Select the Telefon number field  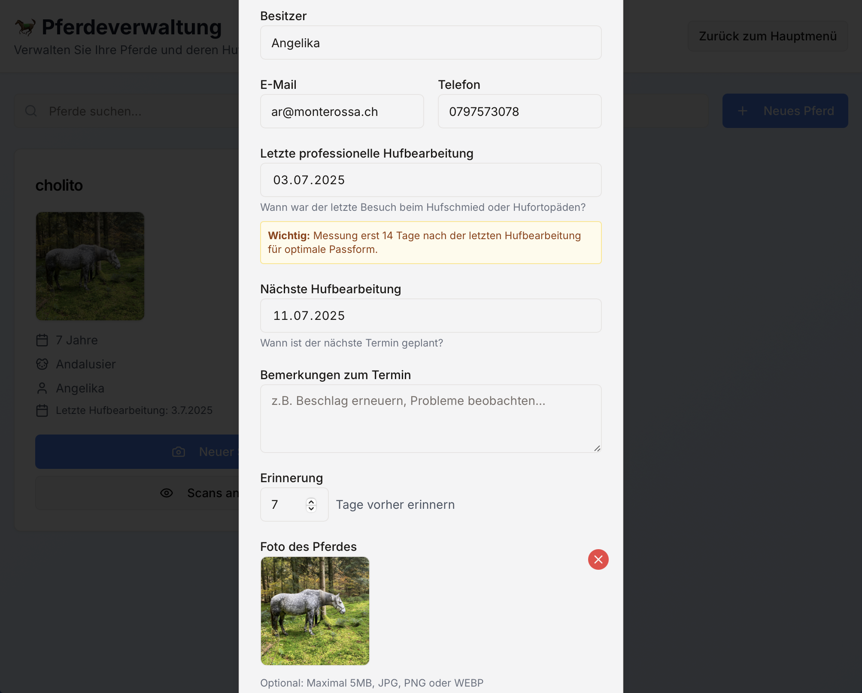point(519,112)
